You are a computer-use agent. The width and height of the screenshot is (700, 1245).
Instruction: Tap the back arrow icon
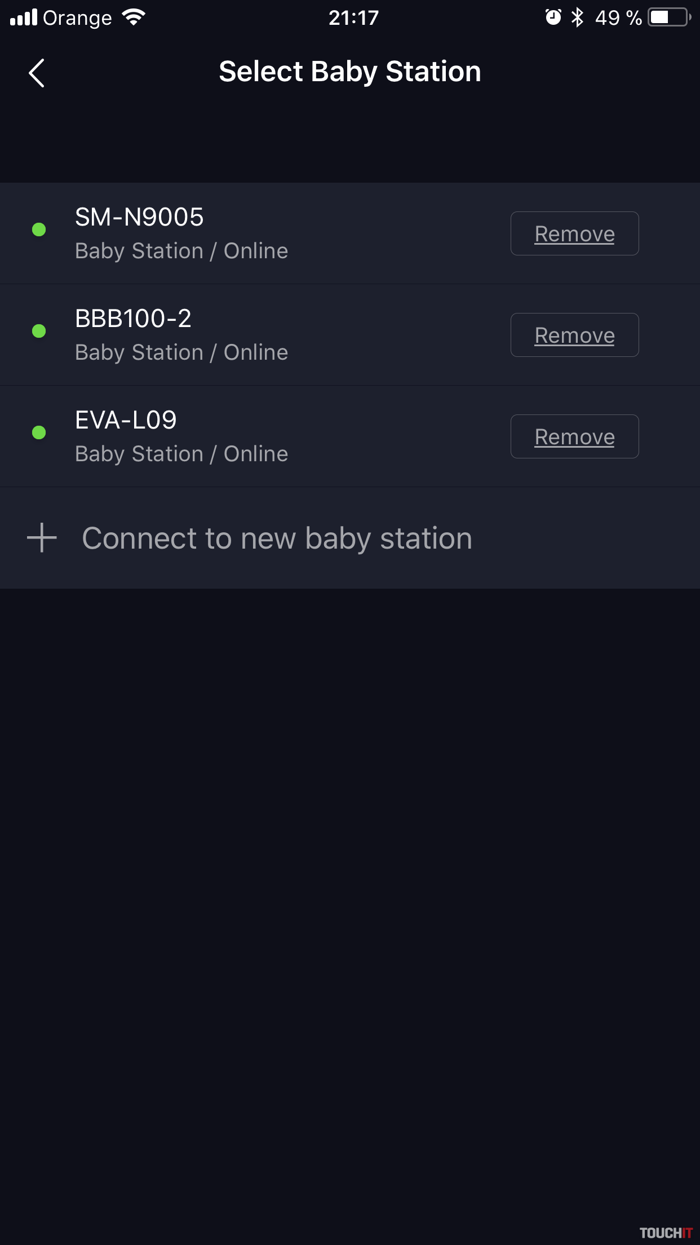37,73
